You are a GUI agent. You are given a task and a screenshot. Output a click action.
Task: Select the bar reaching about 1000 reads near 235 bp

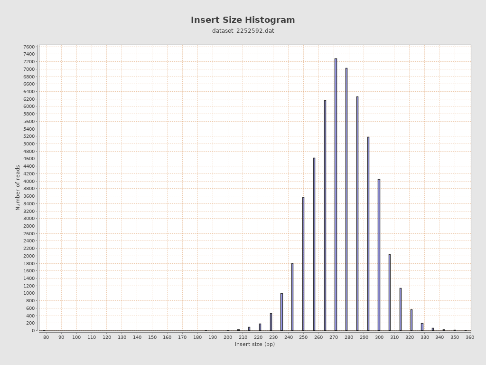tap(281, 312)
